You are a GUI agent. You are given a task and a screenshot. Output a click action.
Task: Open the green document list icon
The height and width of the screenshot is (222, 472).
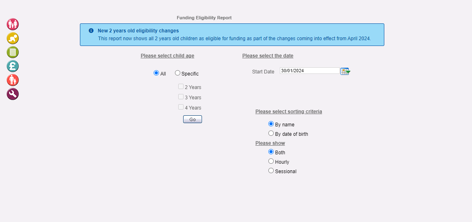(x=13, y=52)
